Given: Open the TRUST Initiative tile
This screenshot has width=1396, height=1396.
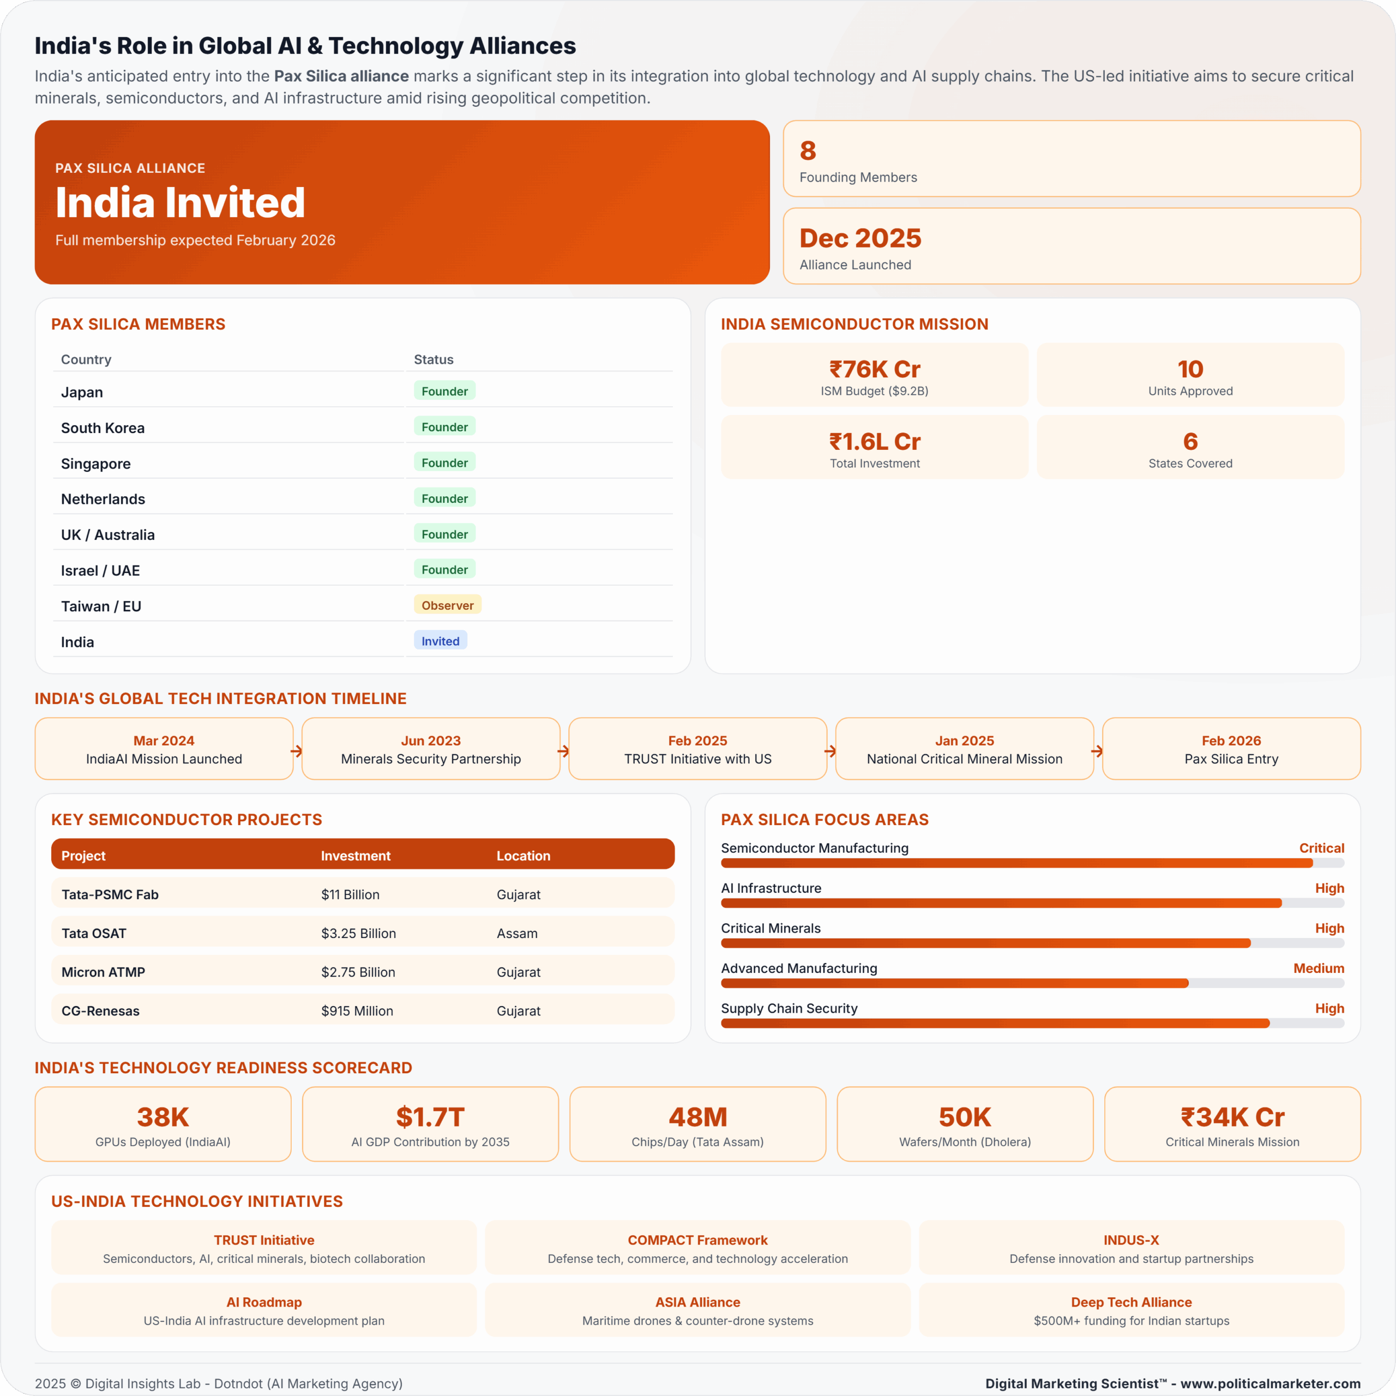Looking at the screenshot, I should [x=264, y=1248].
